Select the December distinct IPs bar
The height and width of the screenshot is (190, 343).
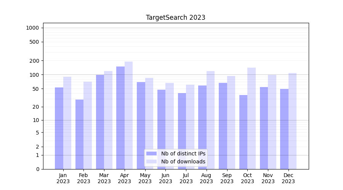(284, 129)
